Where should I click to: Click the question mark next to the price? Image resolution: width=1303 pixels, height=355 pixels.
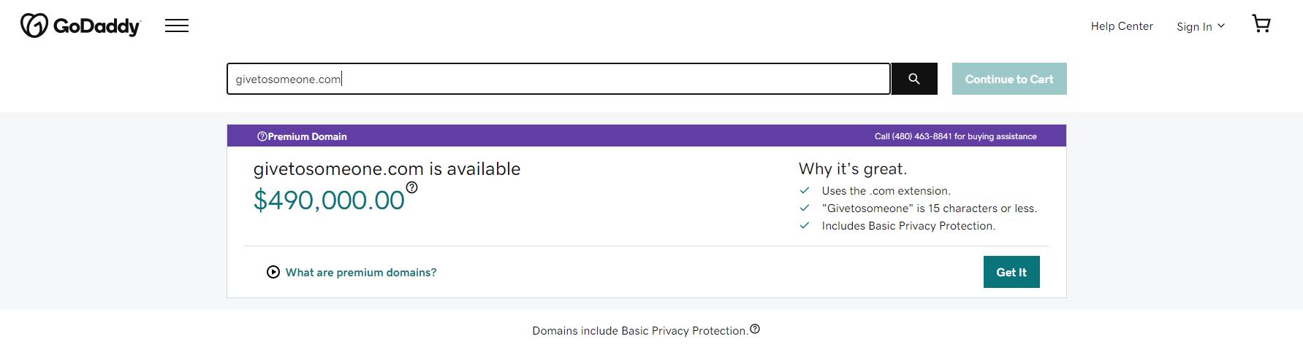(412, 187)
